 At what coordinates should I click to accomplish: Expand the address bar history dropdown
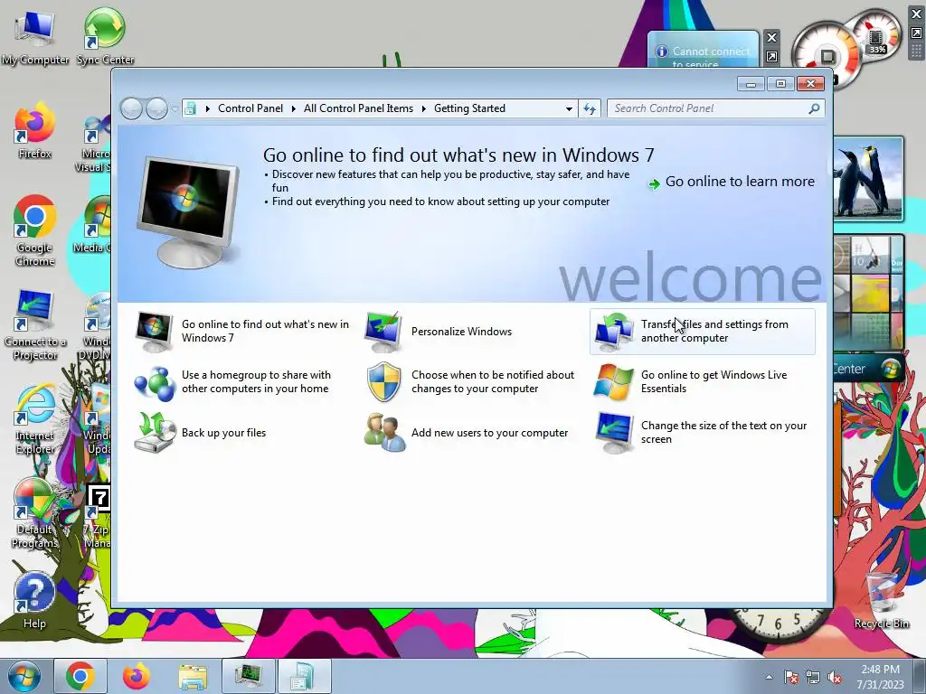(x=569, y=109)
